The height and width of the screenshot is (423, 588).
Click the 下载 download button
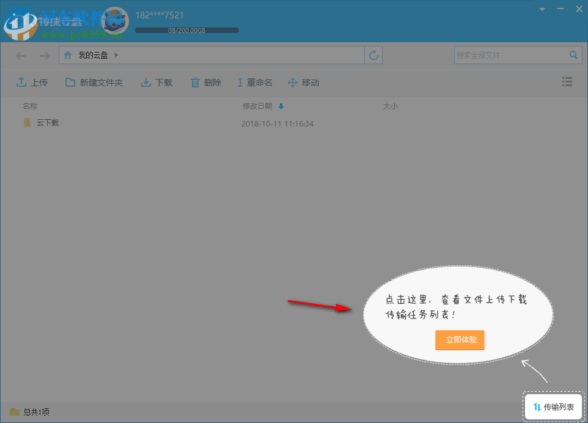click(156, 83)
